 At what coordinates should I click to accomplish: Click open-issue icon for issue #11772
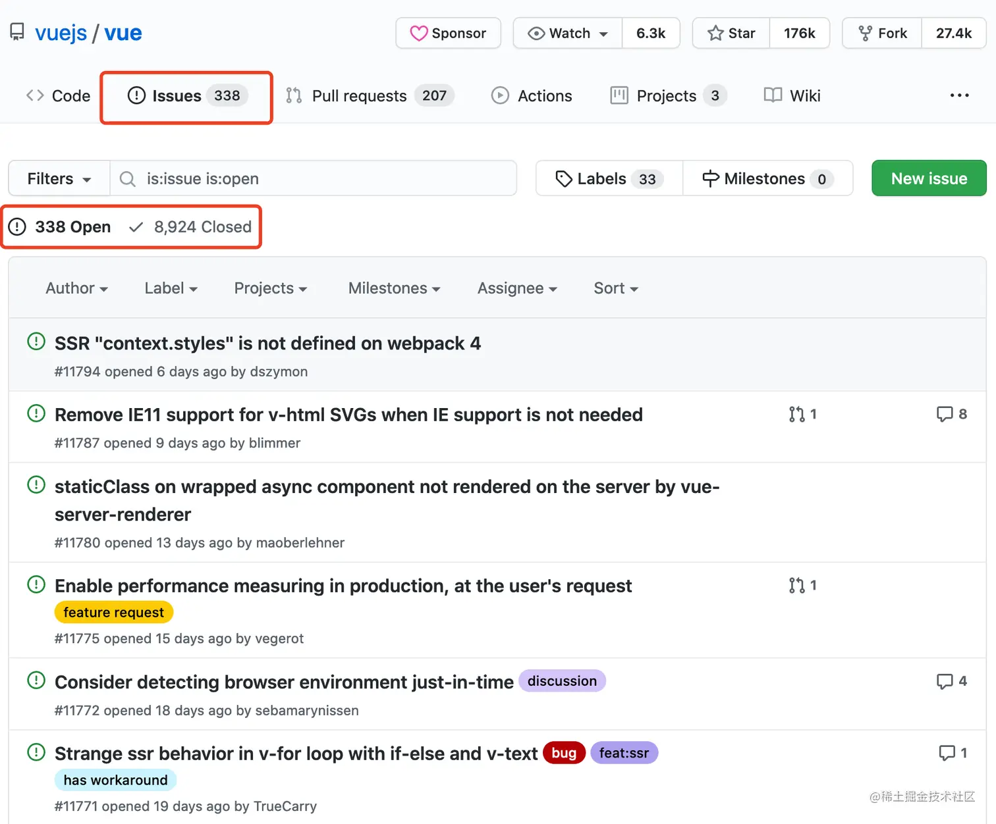point(36,681)
